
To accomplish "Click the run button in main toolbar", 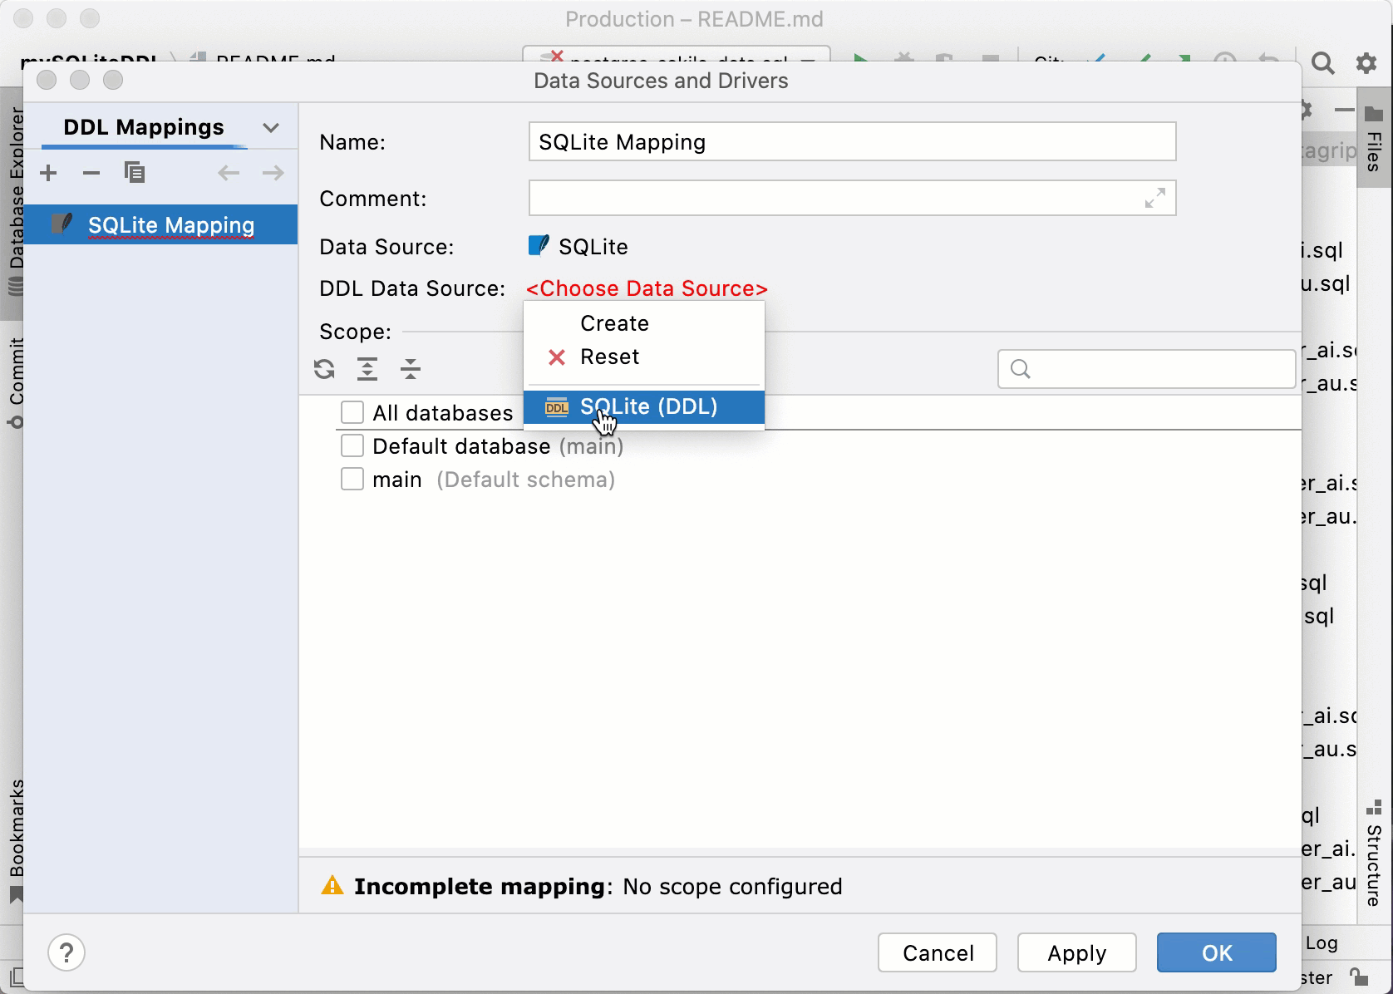I will click(861, 61).
